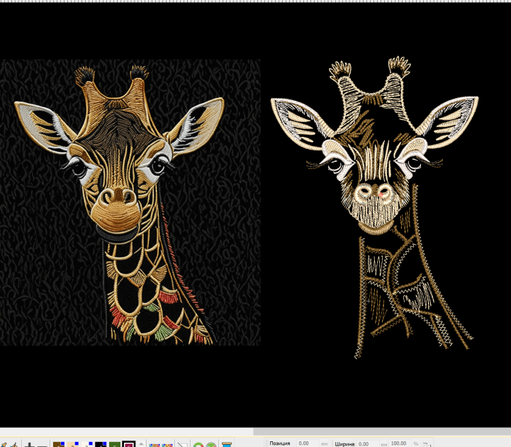
Task: Click the green checkmark circle icon
Action: (211, 445)
